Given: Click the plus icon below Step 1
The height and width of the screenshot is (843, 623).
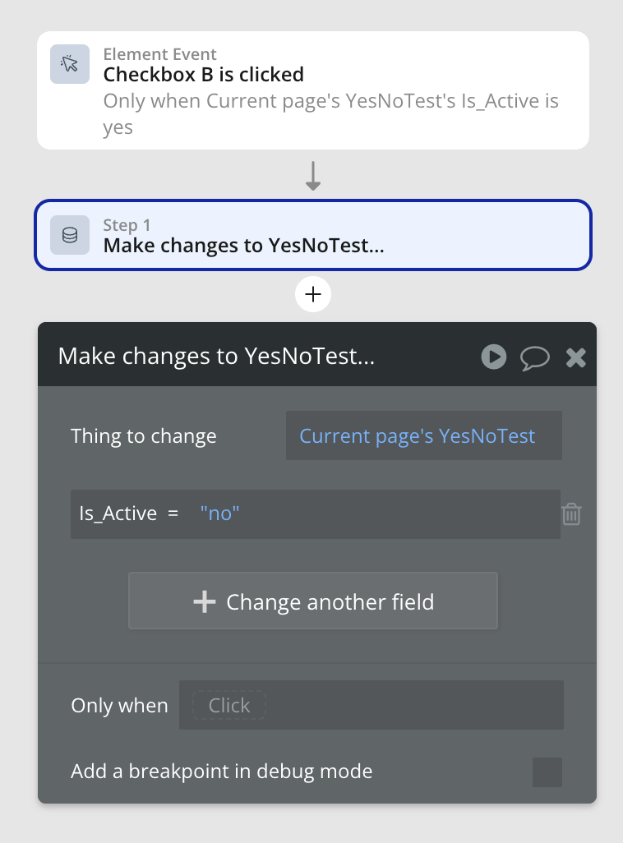Looking at the screenshot, I should (312, 294).
